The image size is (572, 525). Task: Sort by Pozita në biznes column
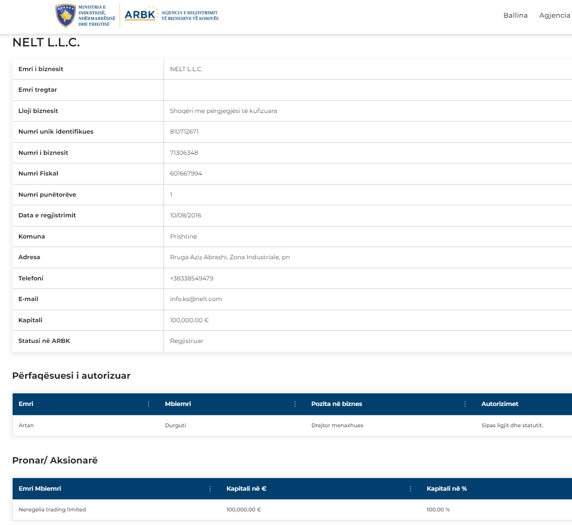tap(336, 404)
